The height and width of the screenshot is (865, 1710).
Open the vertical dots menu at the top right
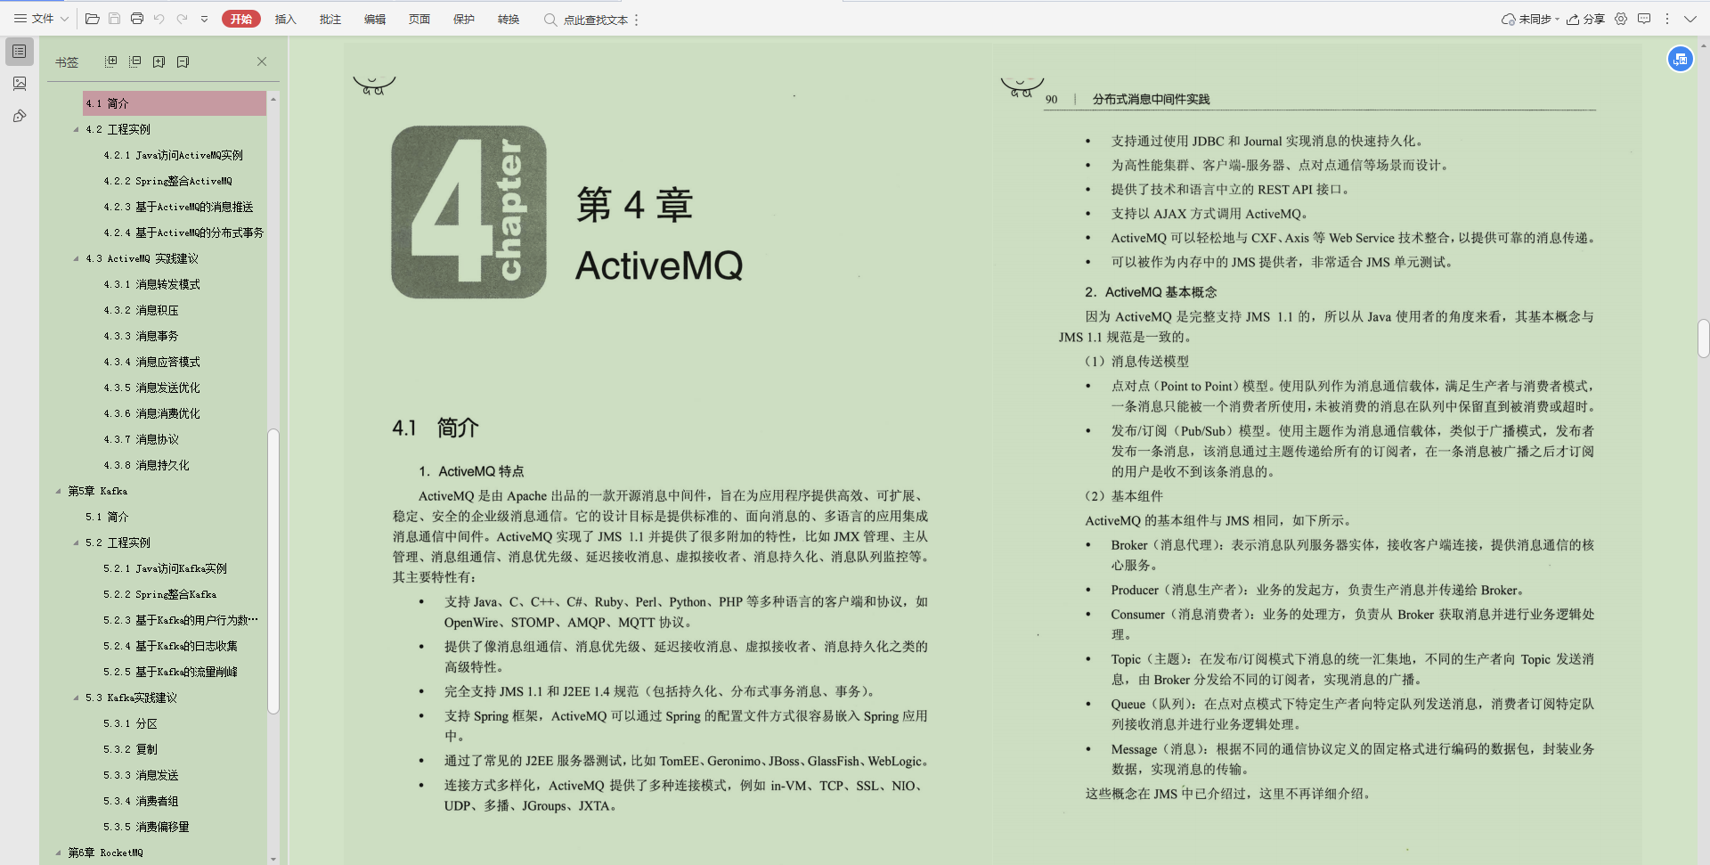1667,19
